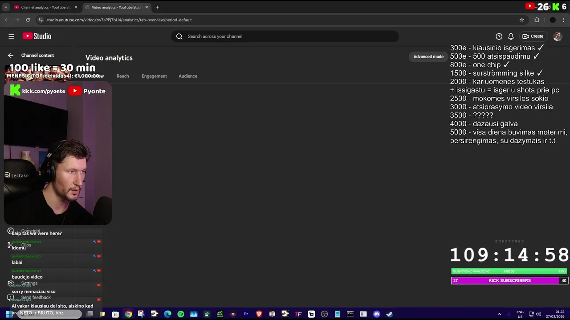Click the Channel content link
Viewport: 570px width, 320px height.
click(x=37, y=56)
